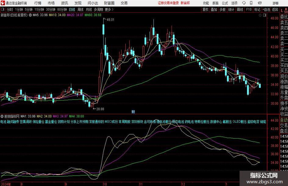Select the 月线 monthly period tab

coord(89,9)
